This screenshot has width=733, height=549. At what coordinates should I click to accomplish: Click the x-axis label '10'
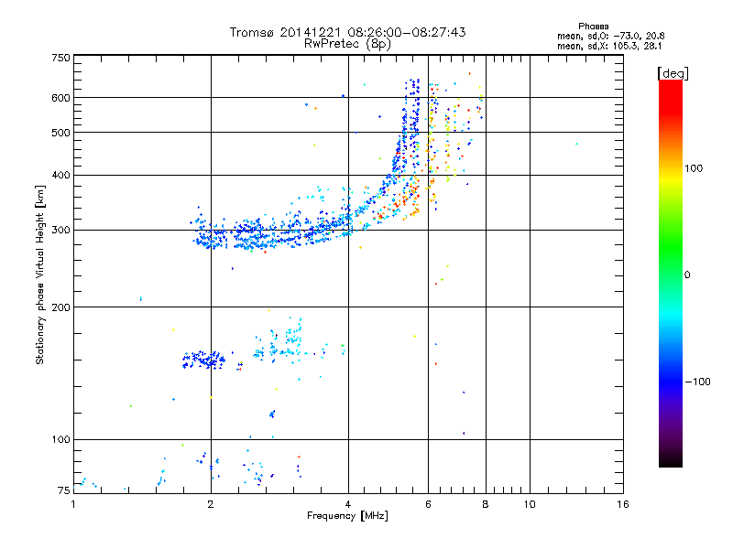point(530,504)
